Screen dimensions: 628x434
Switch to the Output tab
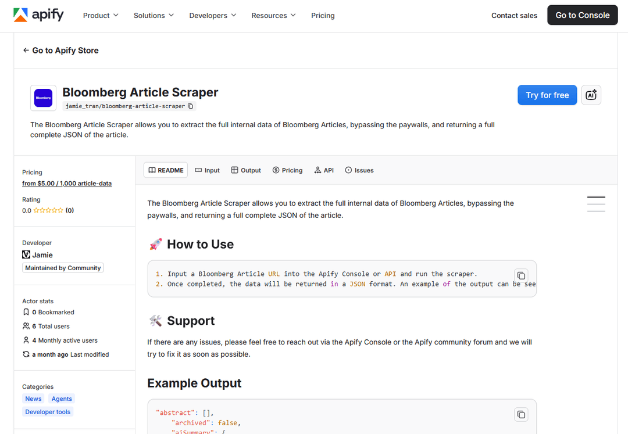[246, 170]
